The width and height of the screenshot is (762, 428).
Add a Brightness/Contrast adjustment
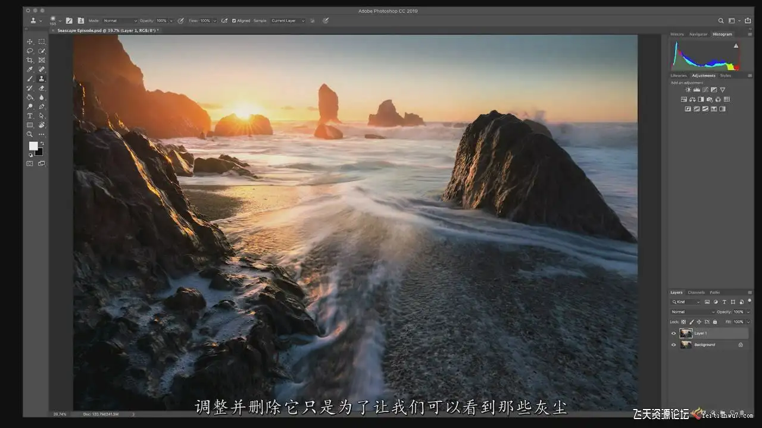point(688,90)
